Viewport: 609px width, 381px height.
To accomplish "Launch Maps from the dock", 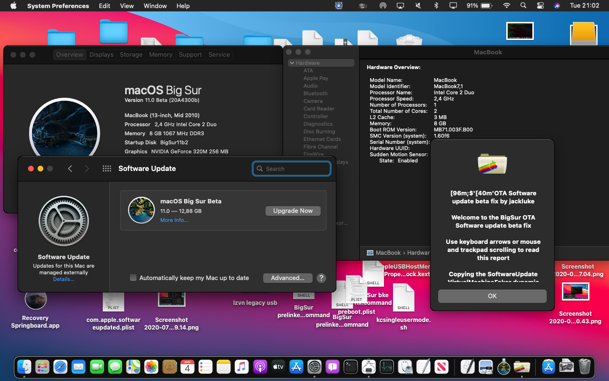I will [x=133, y=367].
